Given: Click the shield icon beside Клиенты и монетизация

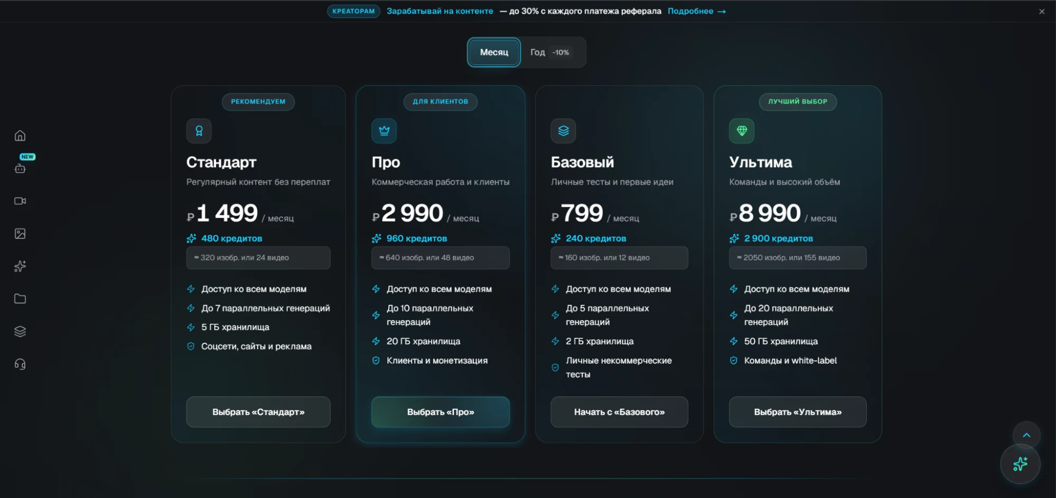Looking at the screenshot, I should tap(376, 360).
